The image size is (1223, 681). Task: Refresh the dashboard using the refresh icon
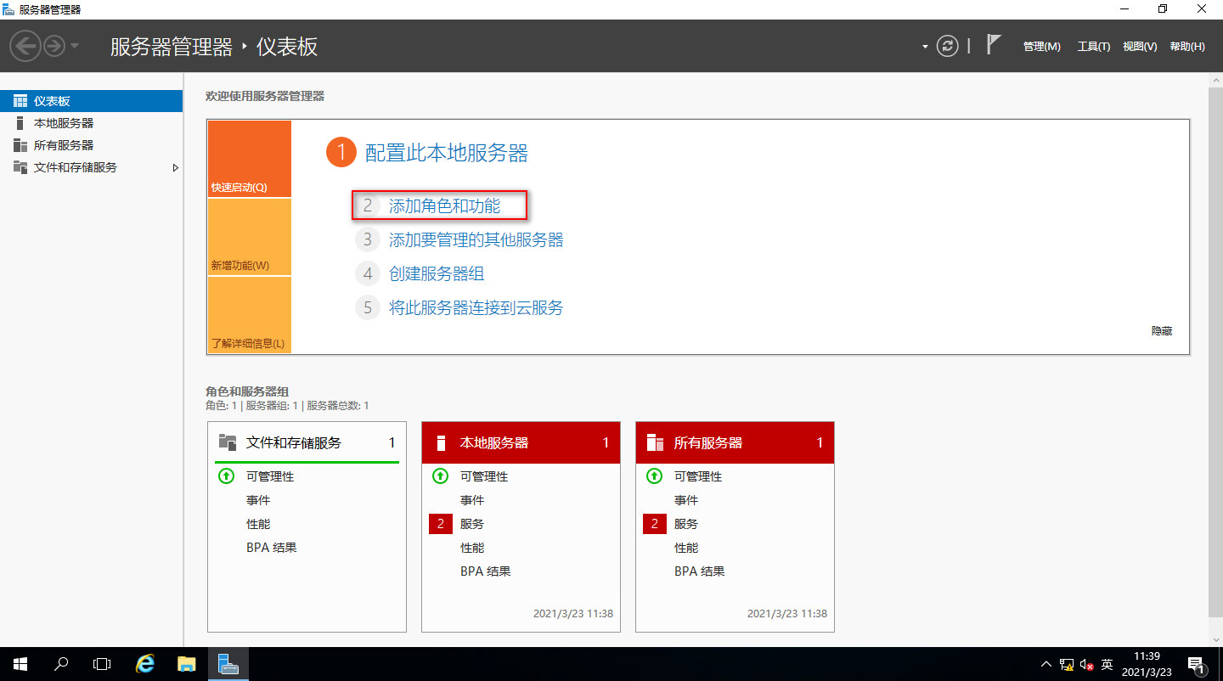pyautogui.click(x=947, y=46)
